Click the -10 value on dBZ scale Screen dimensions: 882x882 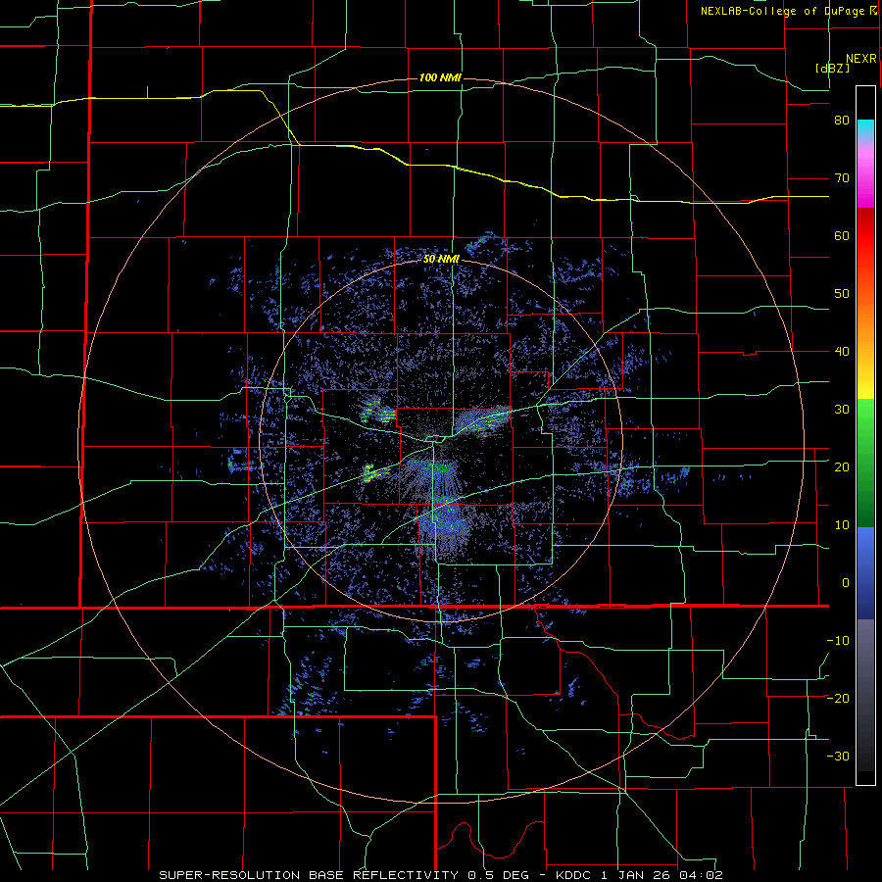click(838, 640)
